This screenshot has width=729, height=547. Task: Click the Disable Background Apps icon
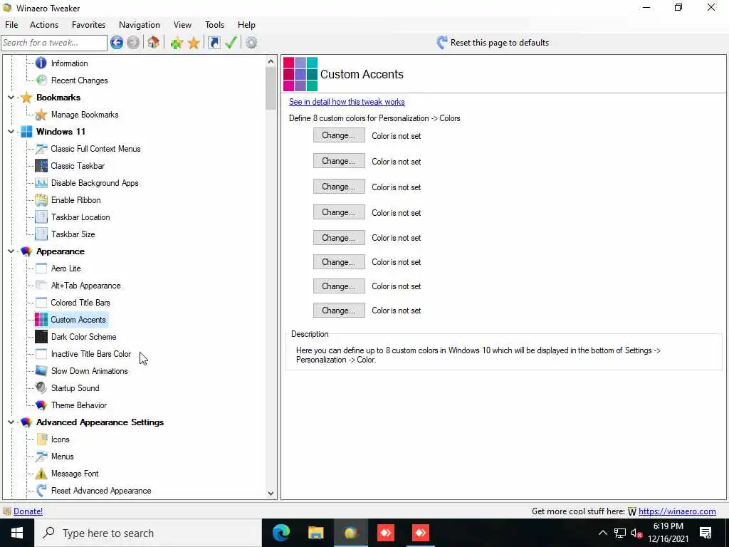(41, 183)
